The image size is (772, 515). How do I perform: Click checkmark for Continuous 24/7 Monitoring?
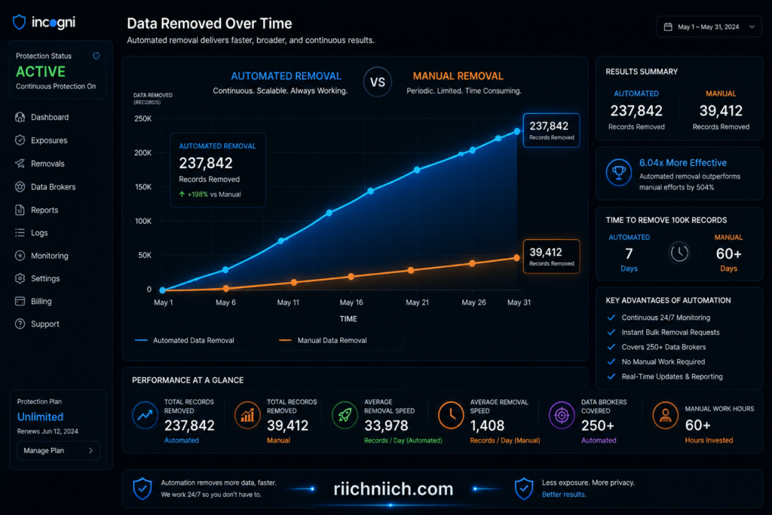click(x=611, y=317)
